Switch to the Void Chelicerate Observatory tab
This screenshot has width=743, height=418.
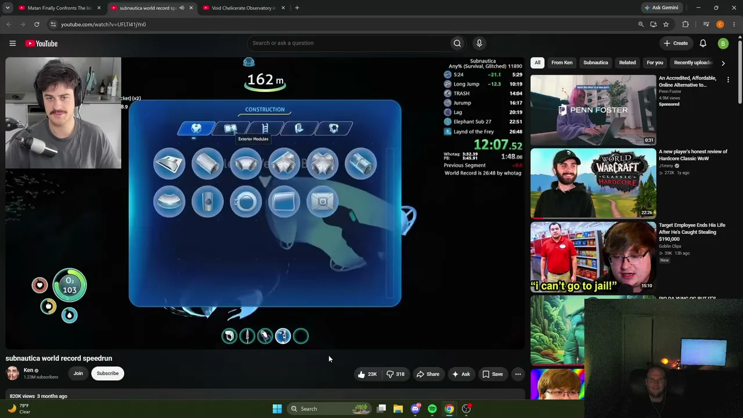pos(243,8)
